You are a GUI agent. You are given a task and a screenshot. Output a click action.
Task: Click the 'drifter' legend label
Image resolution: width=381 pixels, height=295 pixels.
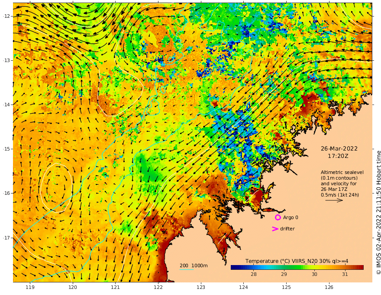287,229
